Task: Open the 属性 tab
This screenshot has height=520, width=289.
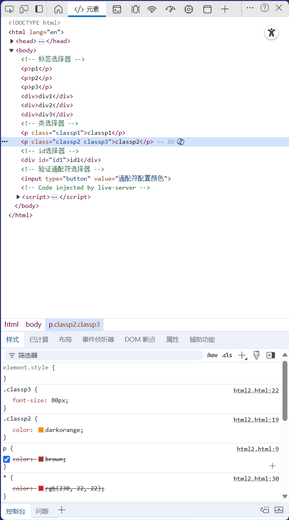Action: (173, 340)
